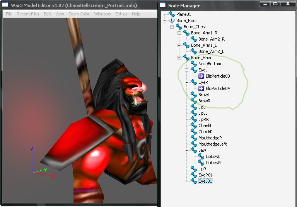This screenshot has width=297, height=207.
Task: Click the bone icon beside LipR
Action: click(194, 169)
